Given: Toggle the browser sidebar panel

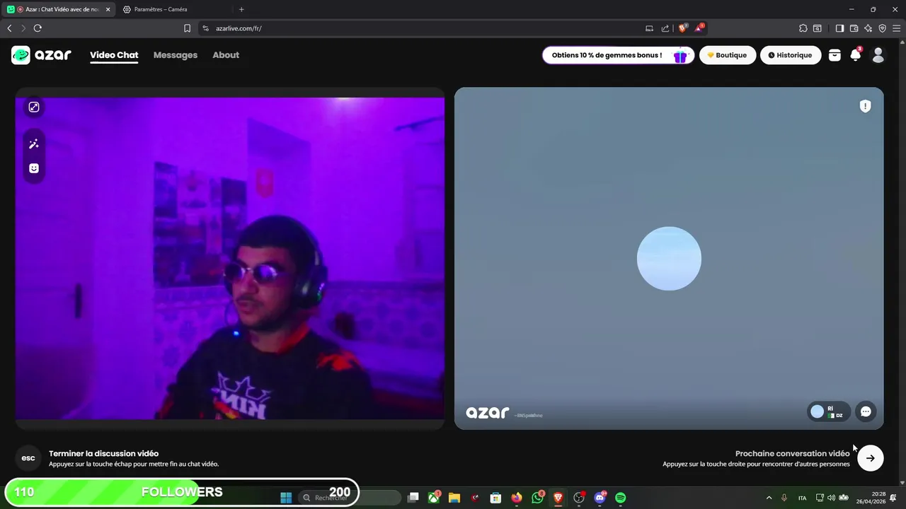Looking at the screenshot, I should pos(839,28).
